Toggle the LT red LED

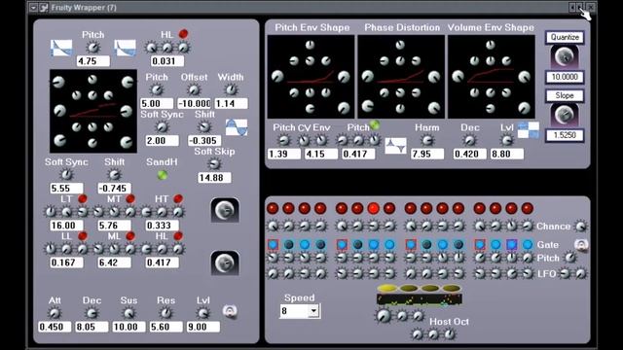83,198
